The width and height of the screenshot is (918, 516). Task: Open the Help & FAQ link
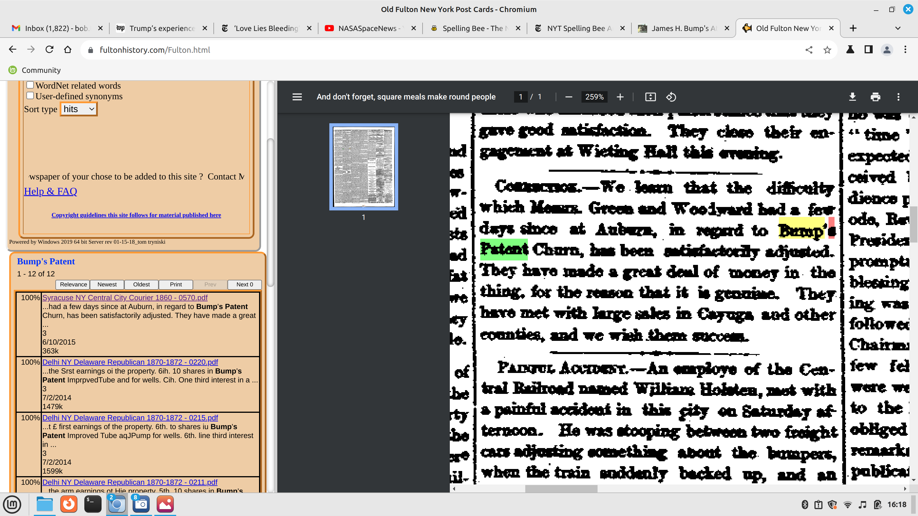pos(50,191)
